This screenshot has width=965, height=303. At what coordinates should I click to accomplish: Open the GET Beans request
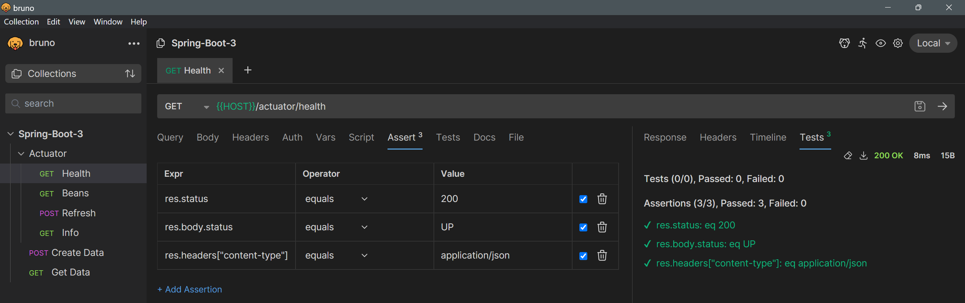tap(73, 193)
